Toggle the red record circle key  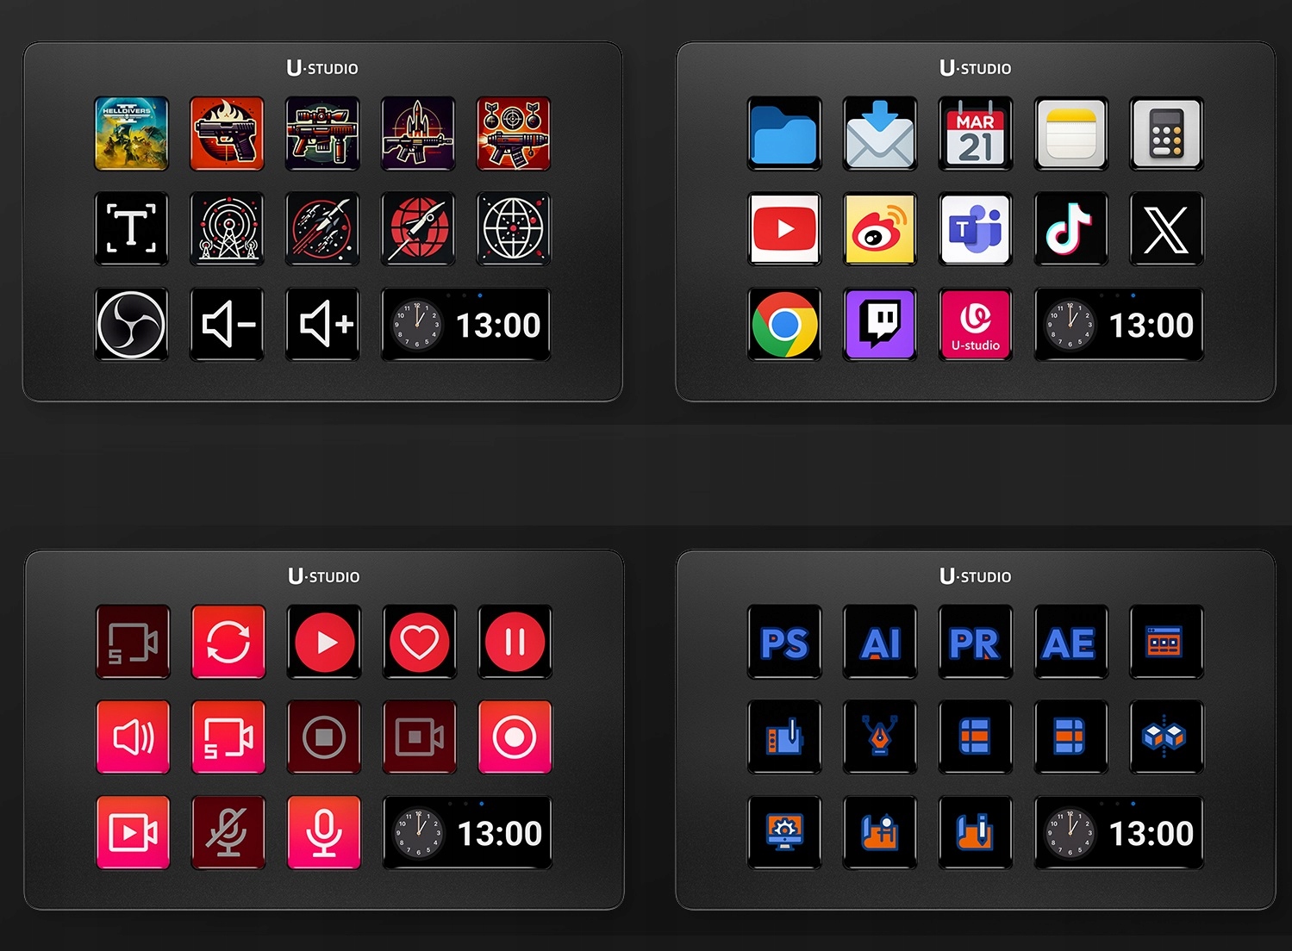[x=515, y=737]
